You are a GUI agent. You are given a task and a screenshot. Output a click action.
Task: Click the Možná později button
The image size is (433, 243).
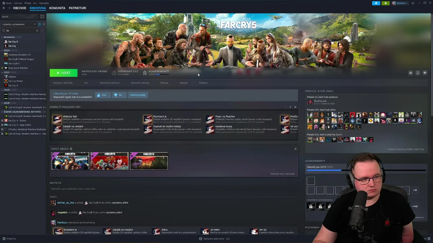click(138, 95)
